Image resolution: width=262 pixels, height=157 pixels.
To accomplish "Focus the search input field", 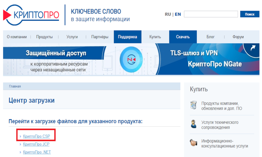I will pyautogui.click(x=211, y=14).
